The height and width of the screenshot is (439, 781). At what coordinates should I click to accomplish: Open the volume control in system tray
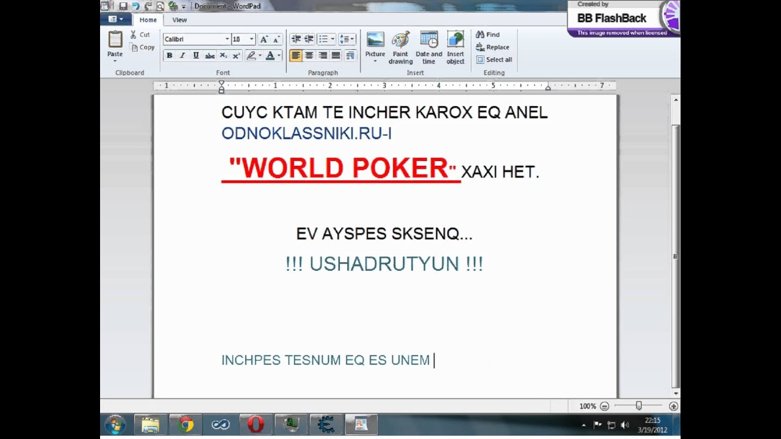click(625, 425)
